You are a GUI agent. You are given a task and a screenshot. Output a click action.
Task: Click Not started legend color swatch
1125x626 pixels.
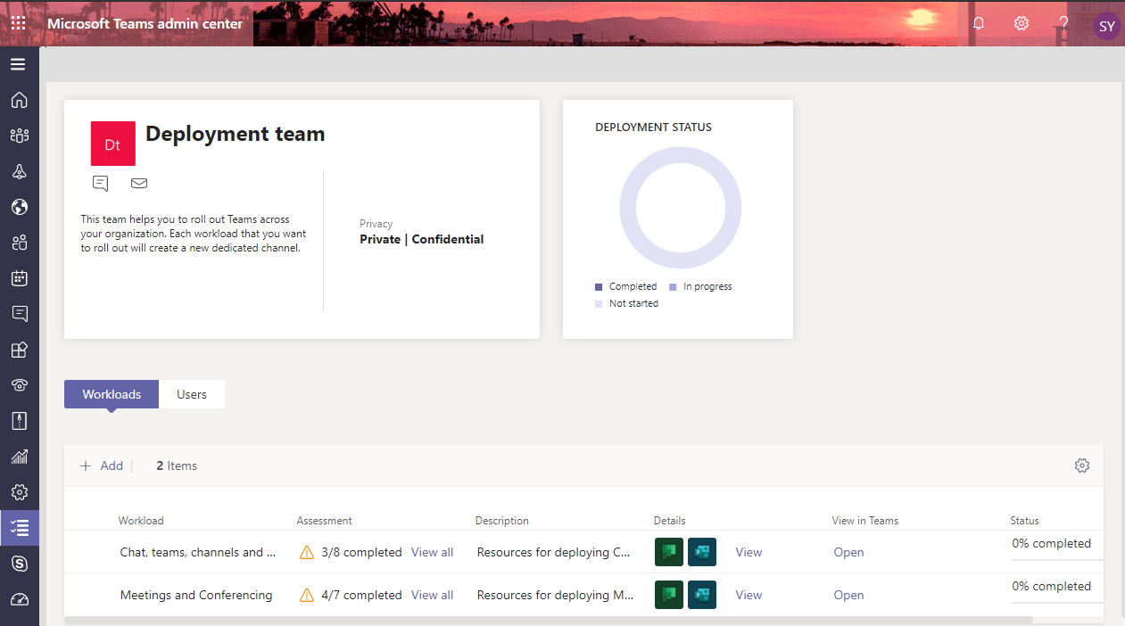coord(599,304)
